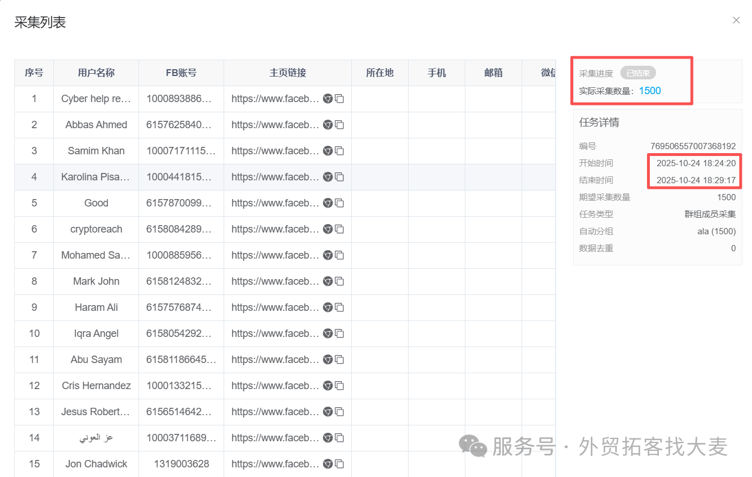This screenshot has width=752, height=477.
Task: Click the 1500 actual collected count
Action: tap(650, 91)
